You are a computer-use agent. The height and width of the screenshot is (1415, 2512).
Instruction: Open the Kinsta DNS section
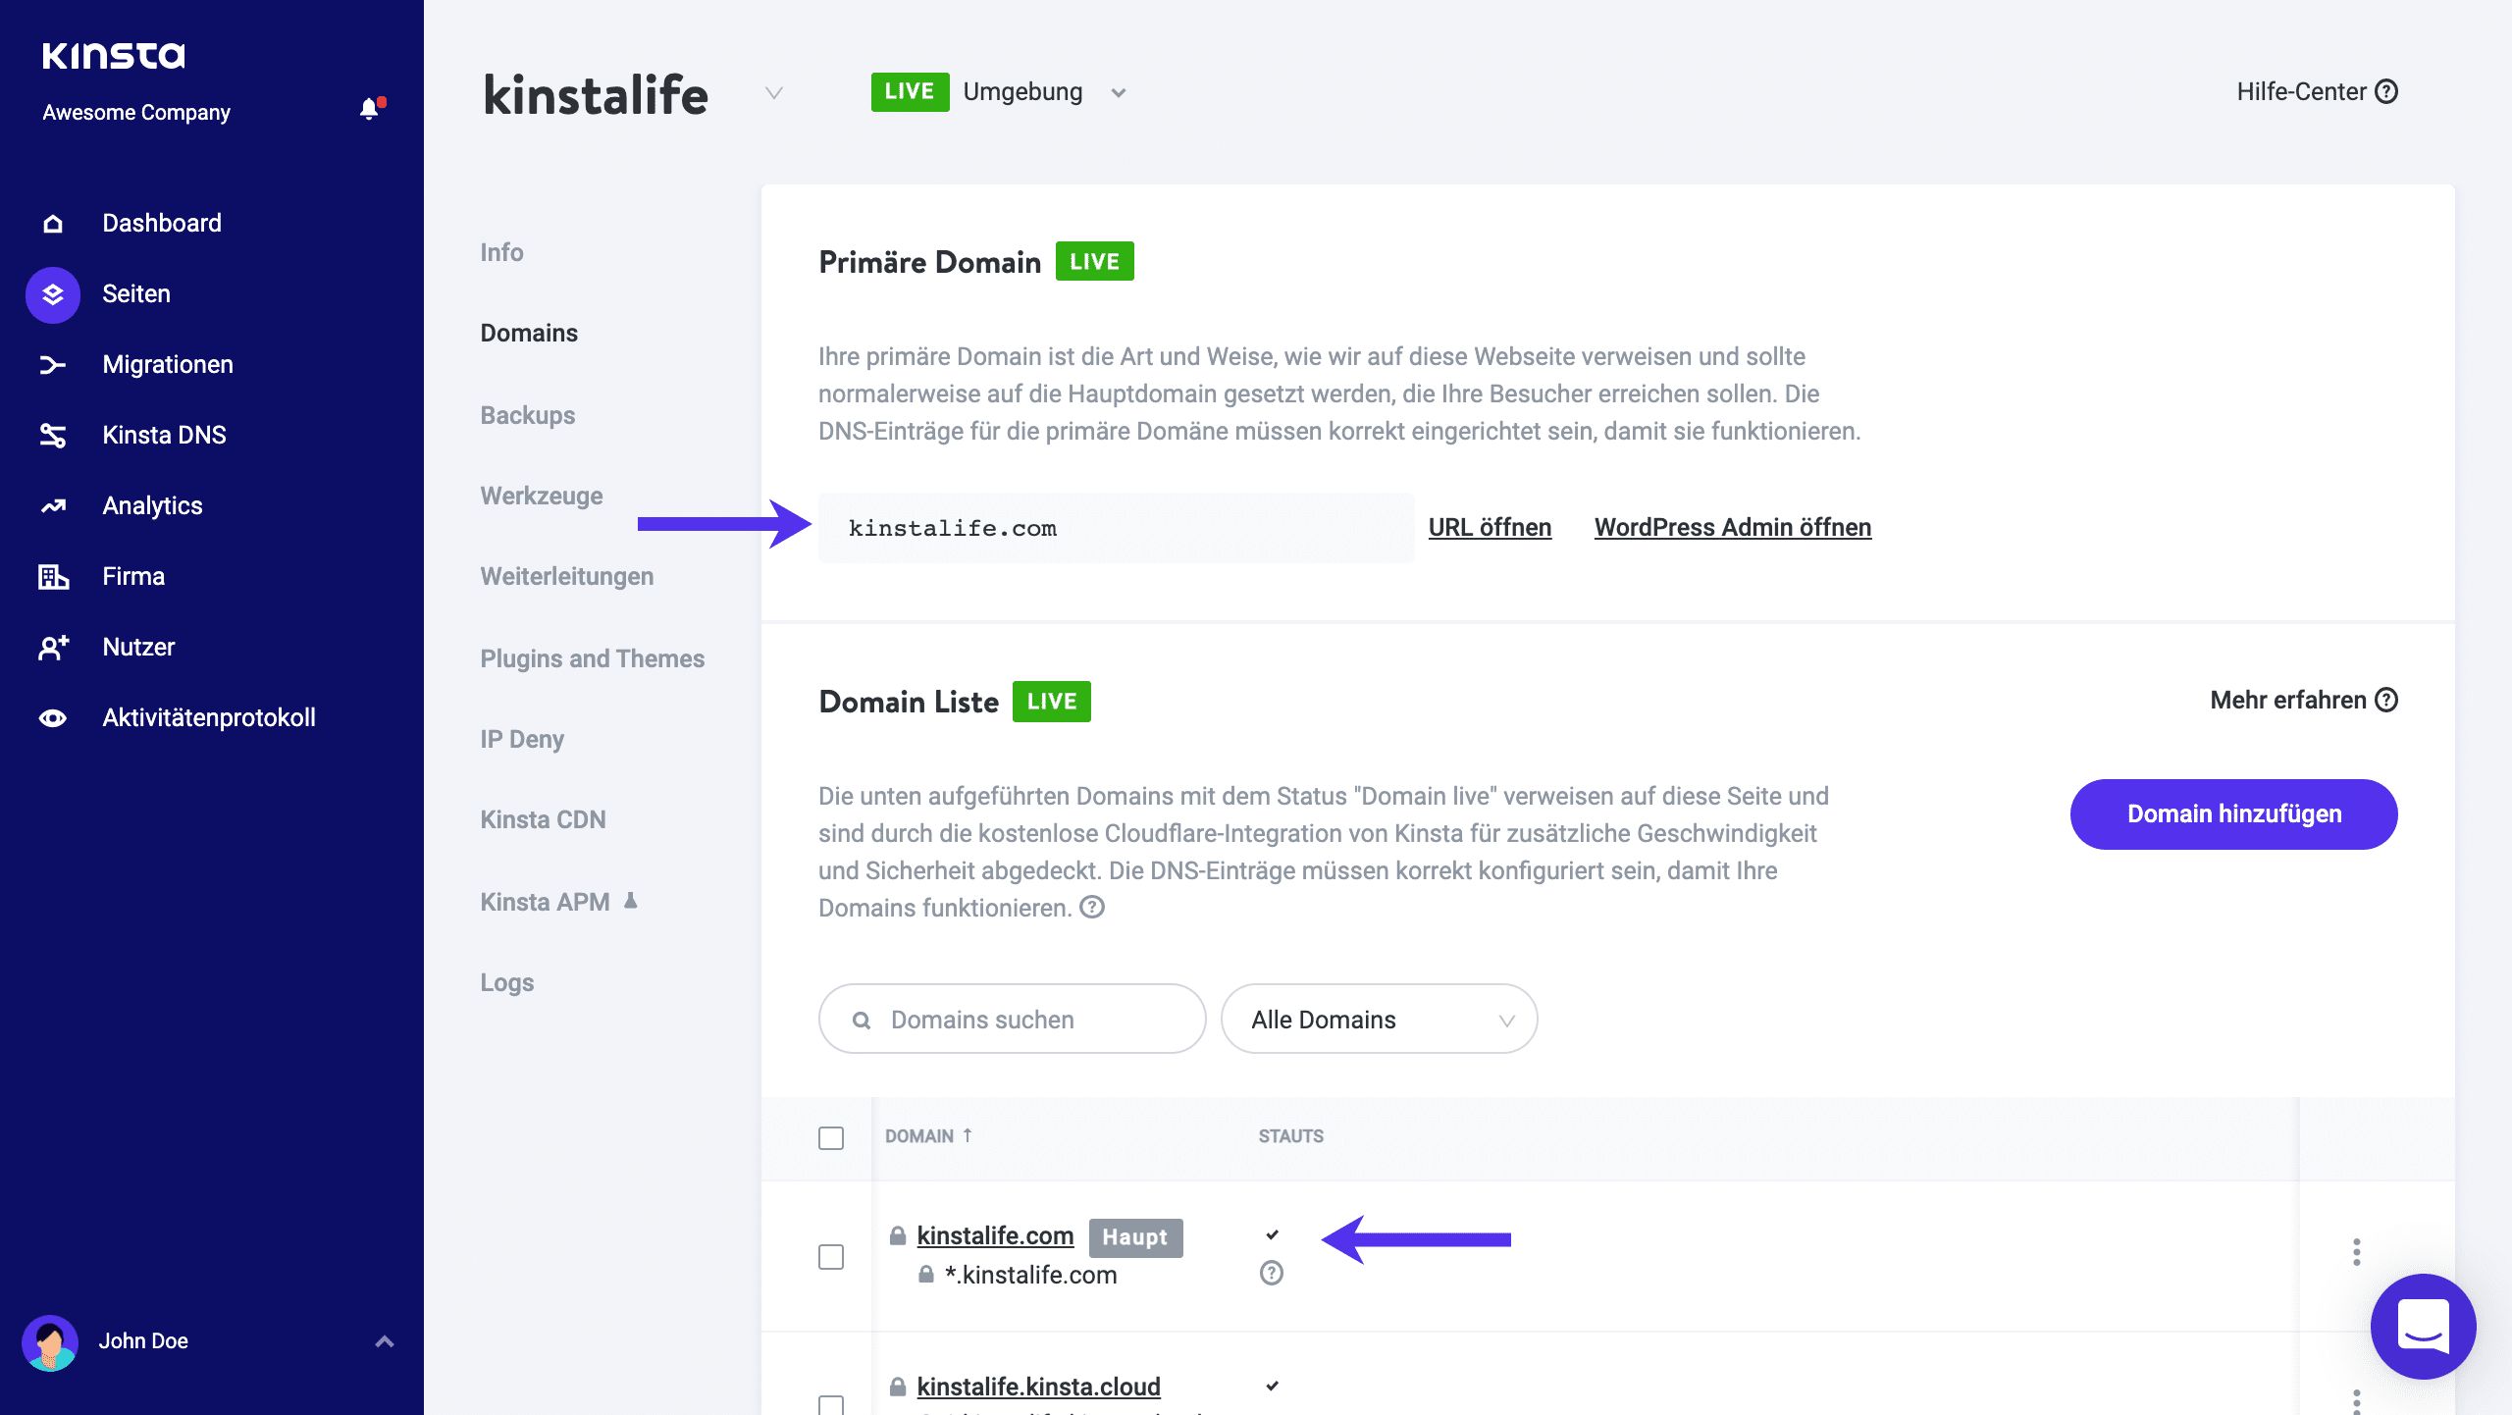164,435
